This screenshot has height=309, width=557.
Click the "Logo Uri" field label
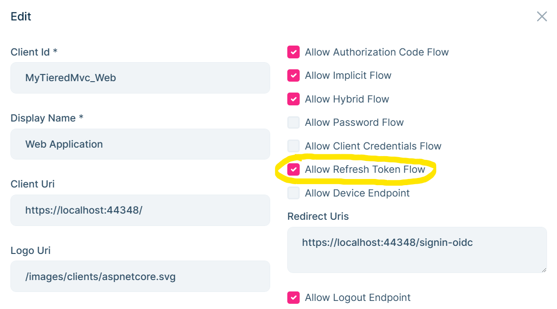pos(30,251)
